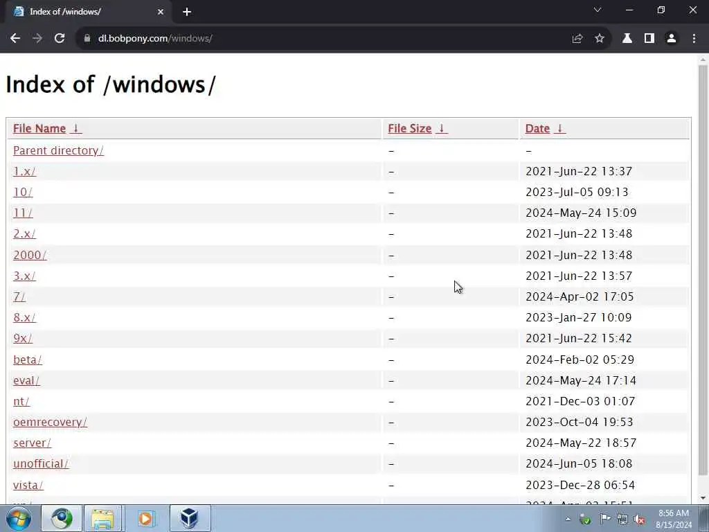Open the eval/ folder

click(26, 380)
